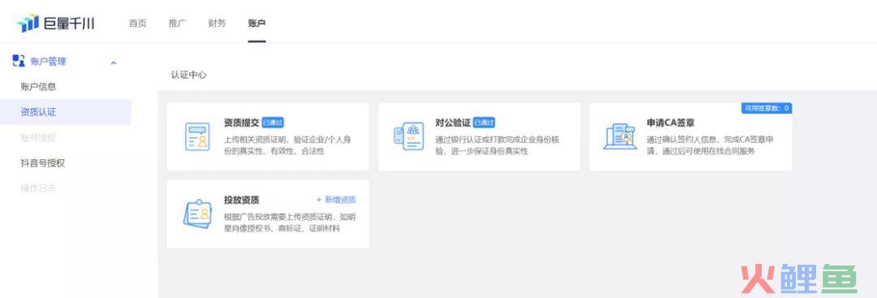The height and width of the screenshot is (298, 877).
Task: Click the 新增资质 link
Action: (x=336, y=200)
